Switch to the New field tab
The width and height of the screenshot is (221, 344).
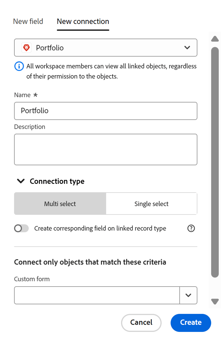coord(28,21)
